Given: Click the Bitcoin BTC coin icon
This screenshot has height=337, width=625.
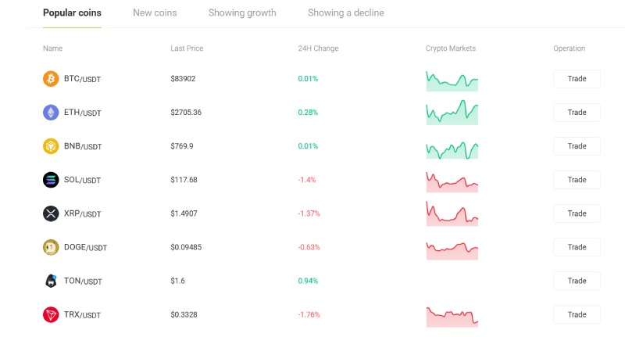Looking at the screenshot, I should pos(51,78).
